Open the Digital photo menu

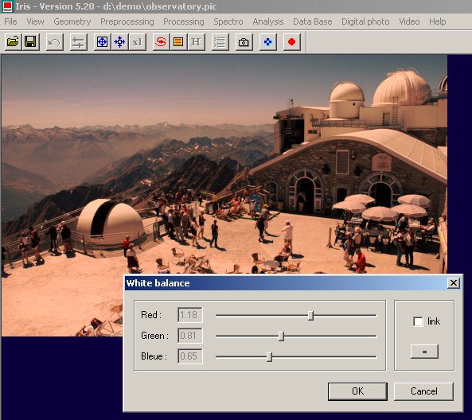coord(365,21)
